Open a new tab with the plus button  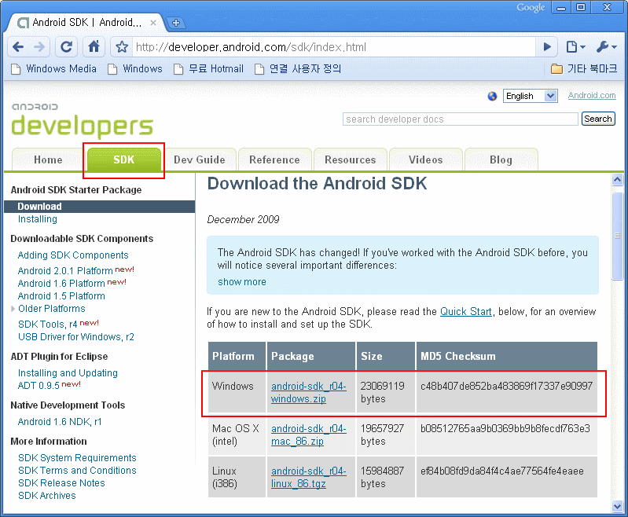[175, 23]
